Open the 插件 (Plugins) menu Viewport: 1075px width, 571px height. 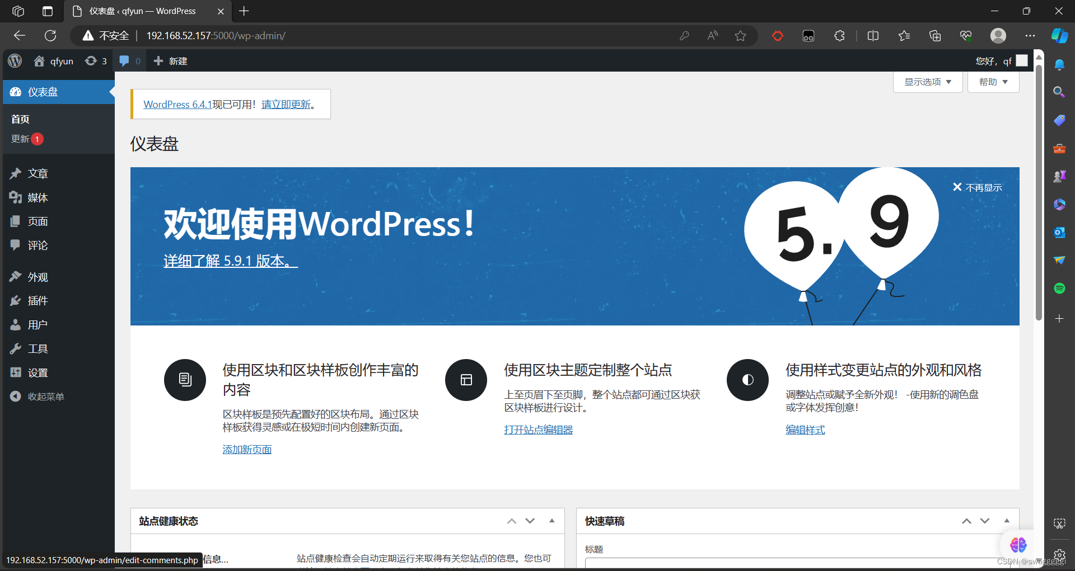[37, 300]
